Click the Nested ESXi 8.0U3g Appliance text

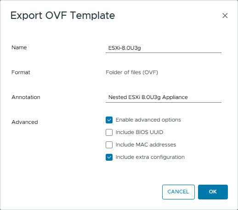click(x=148, y=97)
